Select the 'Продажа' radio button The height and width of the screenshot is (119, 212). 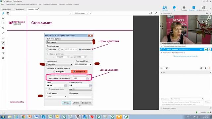click(74, 71)
